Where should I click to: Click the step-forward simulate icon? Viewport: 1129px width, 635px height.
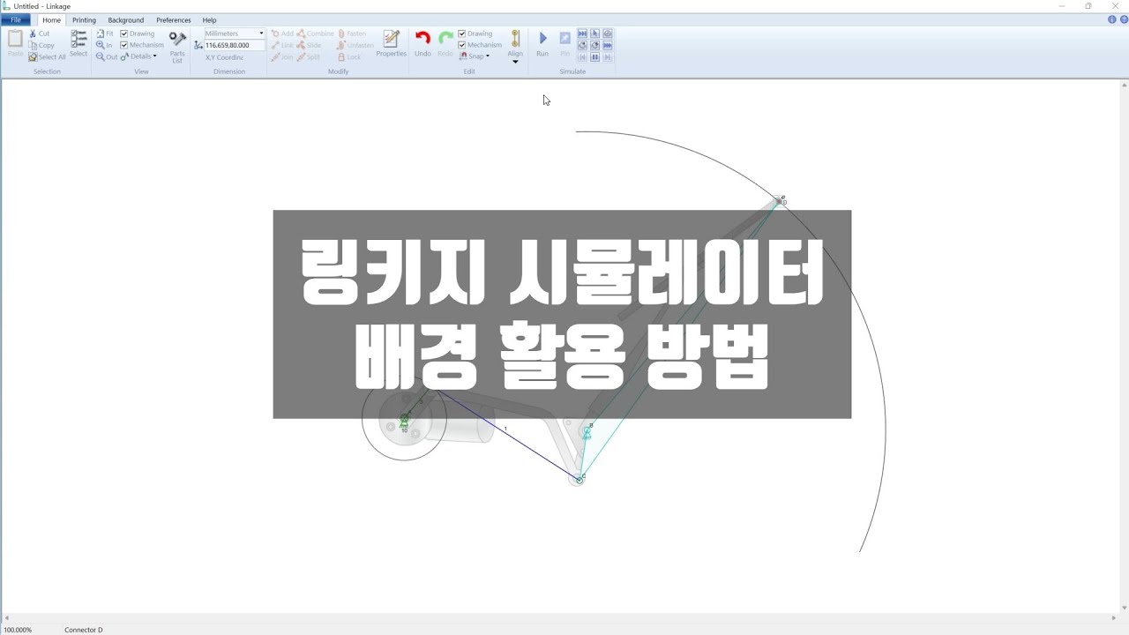tap(608, 56)
